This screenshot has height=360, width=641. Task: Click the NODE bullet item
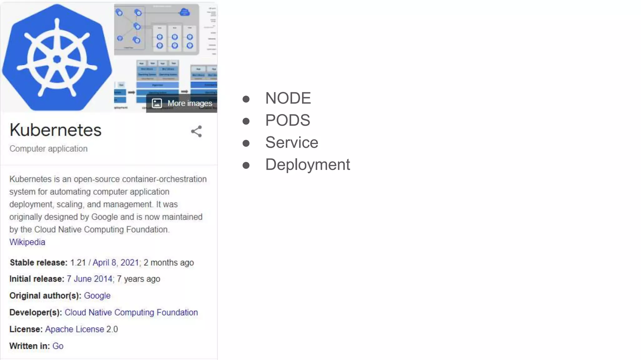click(x=288, y=98)
